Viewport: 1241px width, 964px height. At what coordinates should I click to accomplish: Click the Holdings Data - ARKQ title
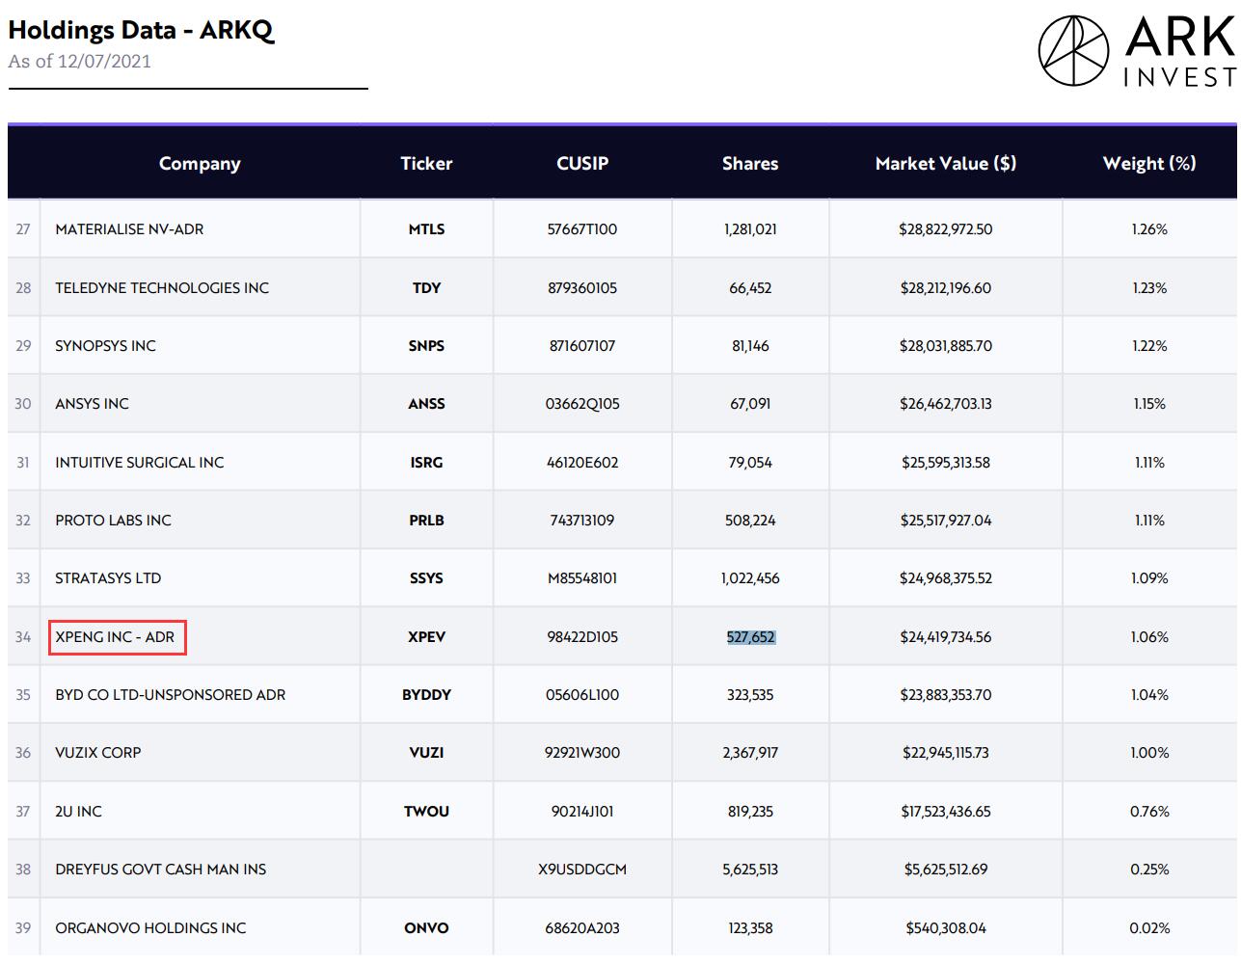click(x=141, y=31)
